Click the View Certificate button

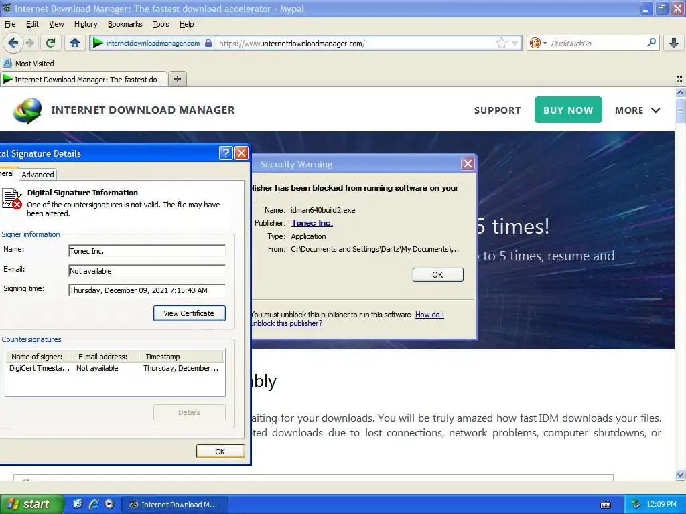(x=190, y=313)
